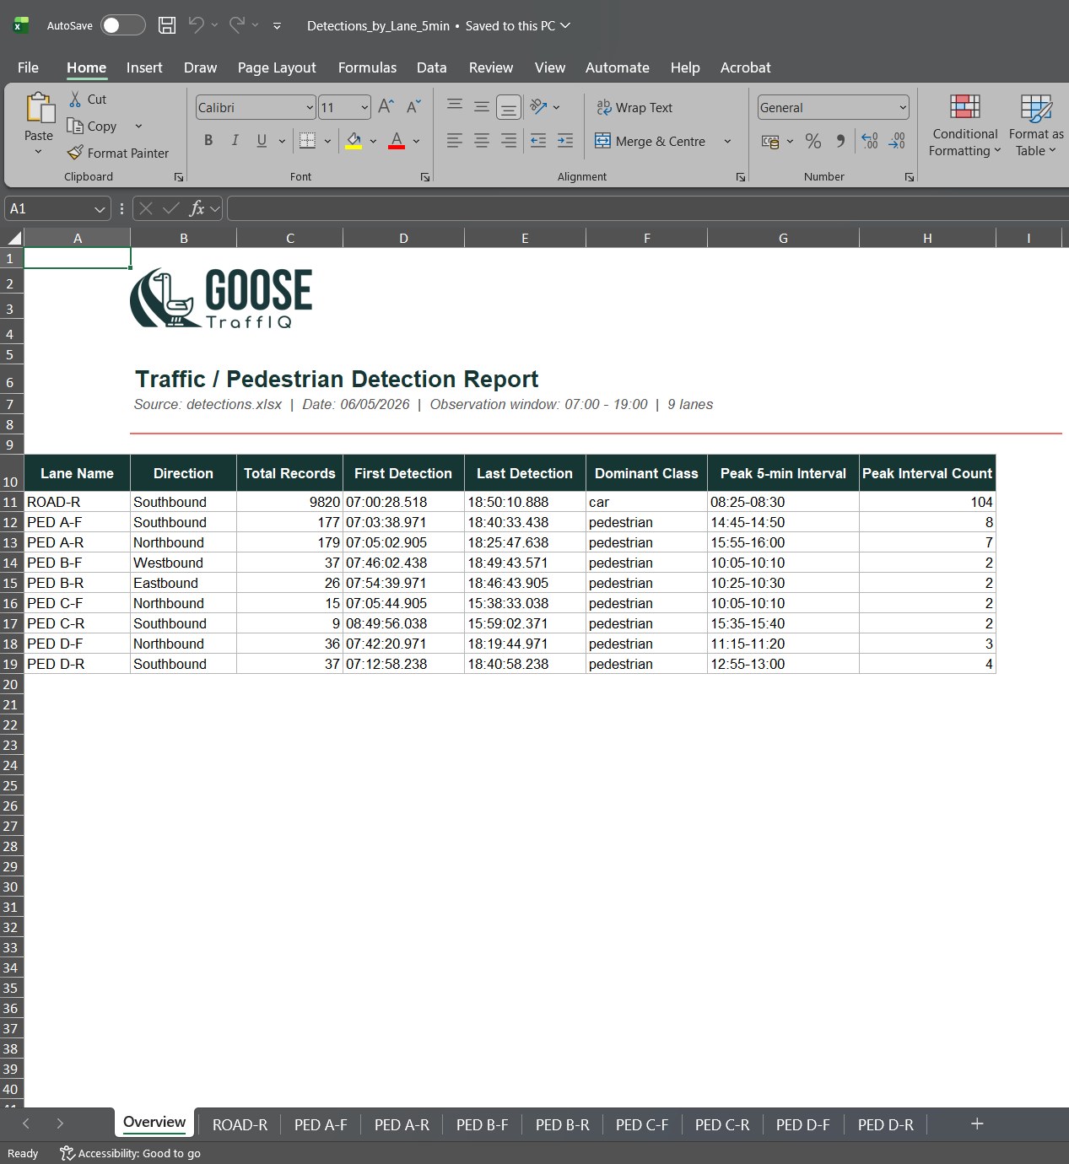
Task: Switch to the Formulas ribbon tab
Action: [x=367, y=67]
